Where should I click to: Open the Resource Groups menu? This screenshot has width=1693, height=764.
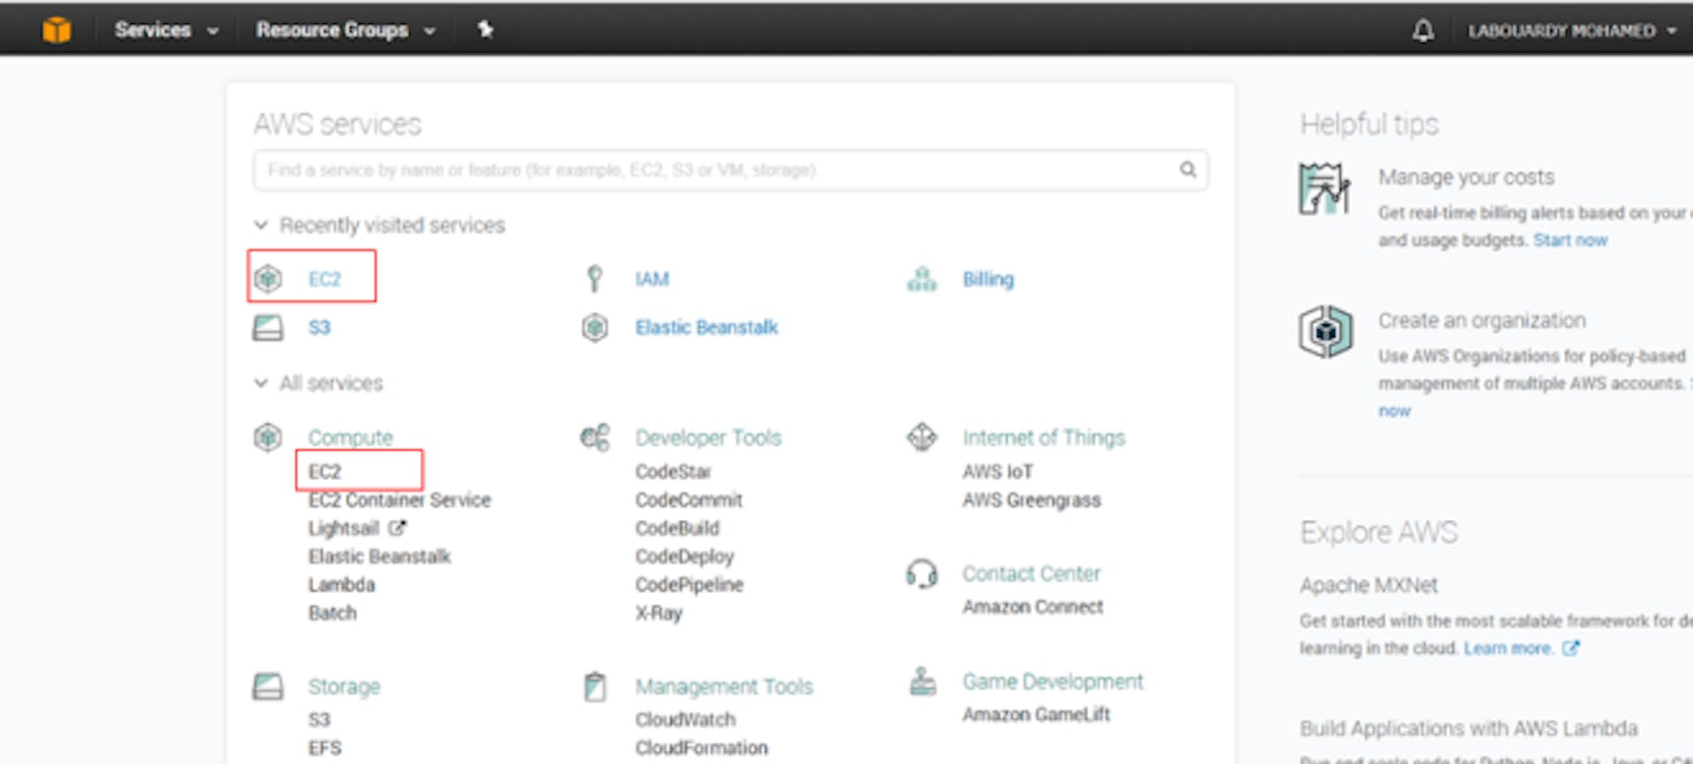pos(345,30)
